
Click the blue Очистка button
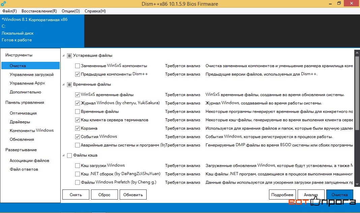click(339, 195)
